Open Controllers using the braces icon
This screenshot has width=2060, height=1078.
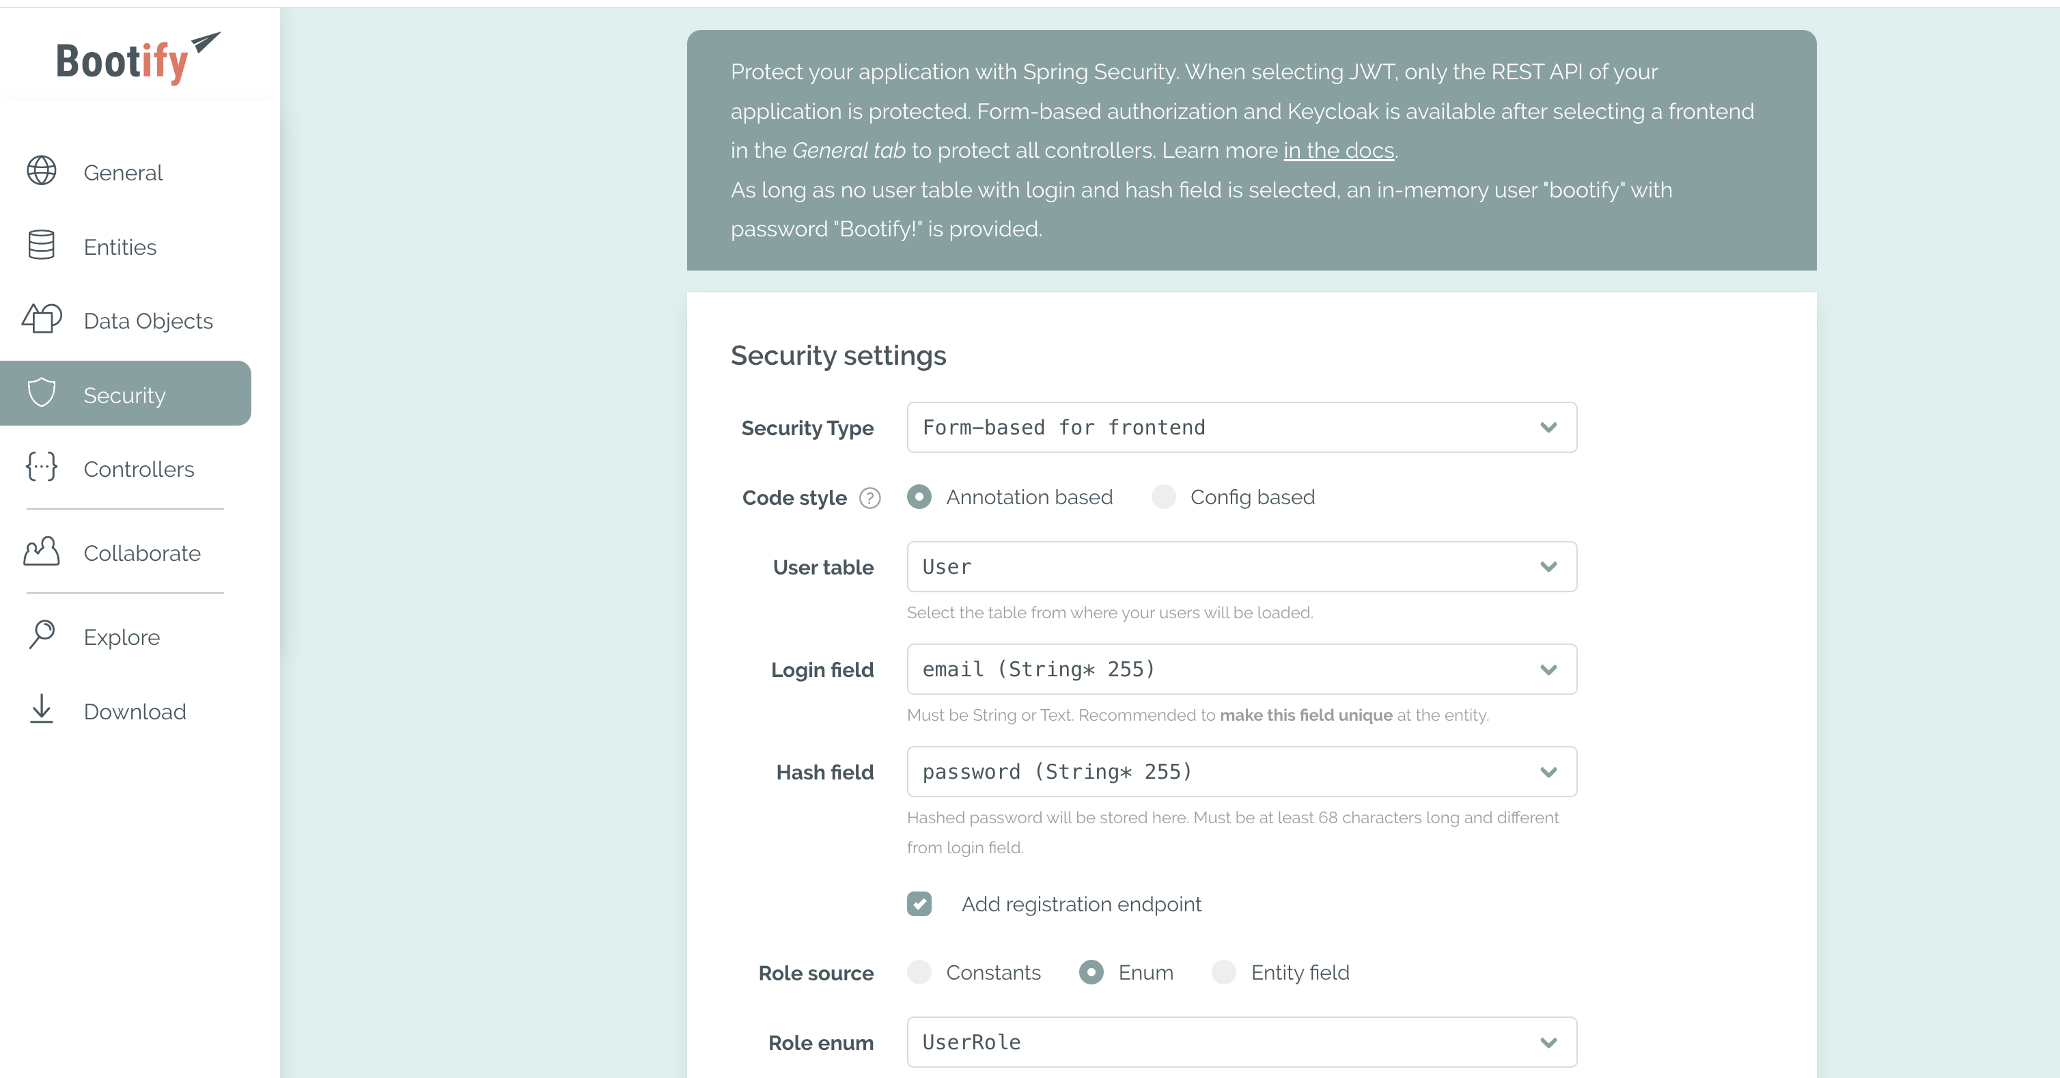pos(41,468)
